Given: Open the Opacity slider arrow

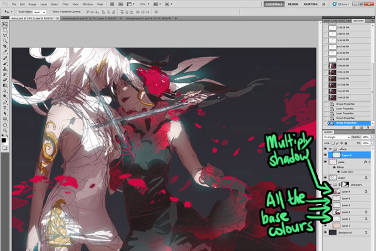Looking at the screenshot, I should pyautogui.click(x=371, y=137).
